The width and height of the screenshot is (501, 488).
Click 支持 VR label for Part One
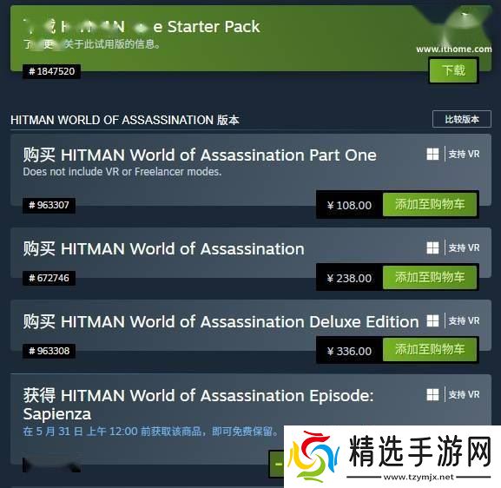(x=464, y=155)
